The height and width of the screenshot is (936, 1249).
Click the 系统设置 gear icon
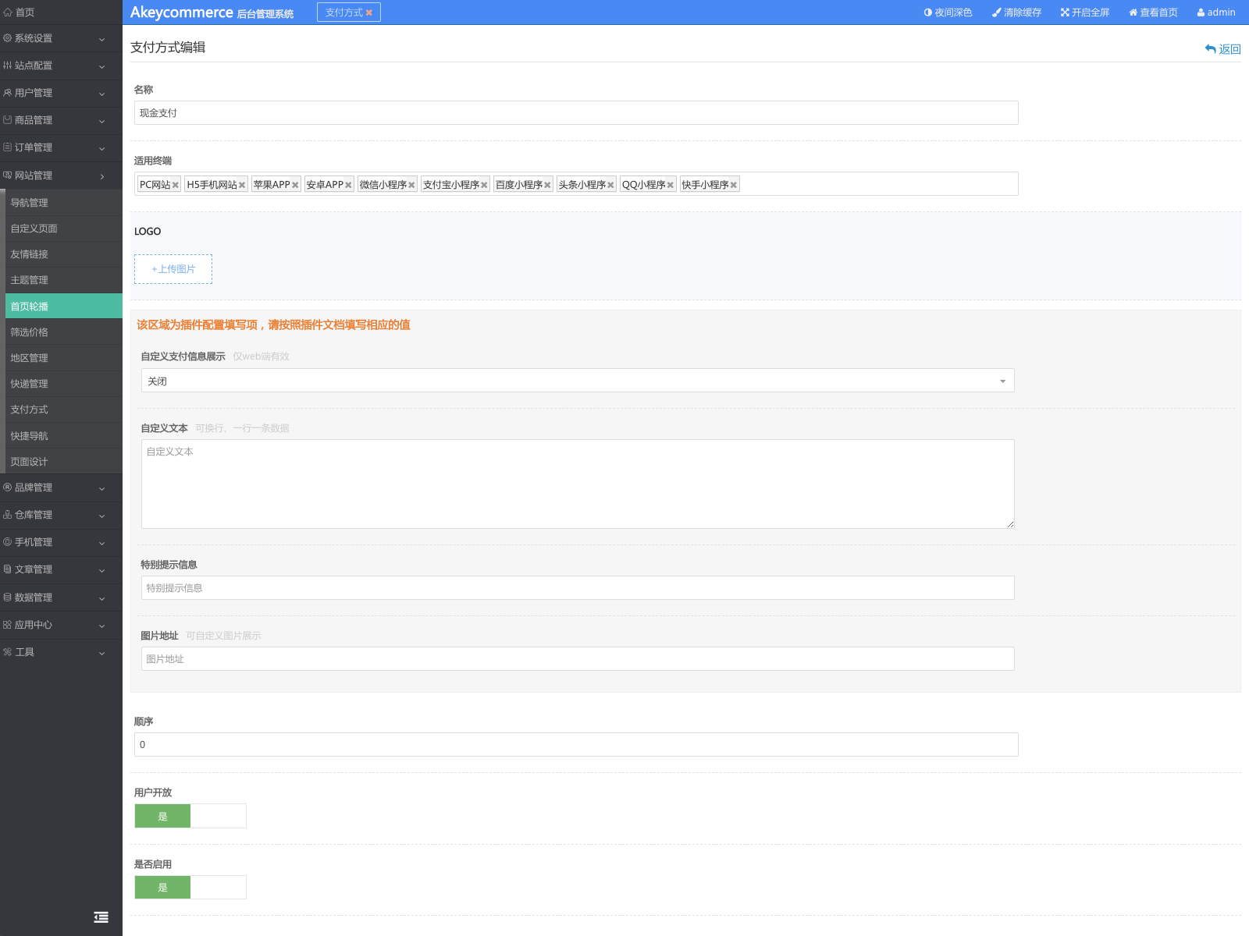tap(8, 38)
